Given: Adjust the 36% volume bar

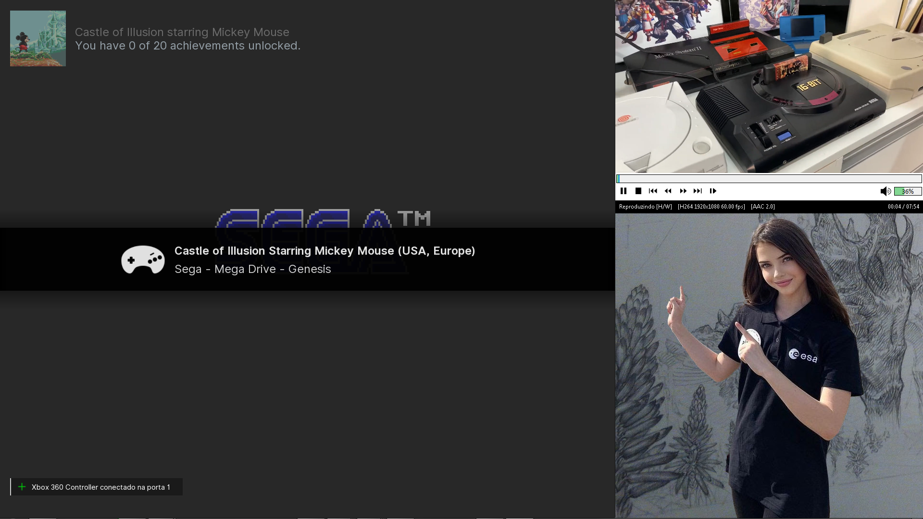Looking at the screenshot, I should pyautogui.click(x=908, y=191).
